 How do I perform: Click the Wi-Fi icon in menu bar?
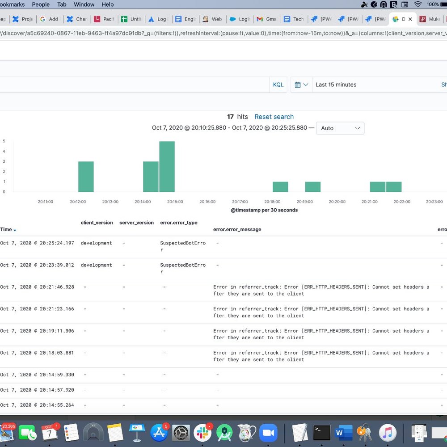coord(418,4)
